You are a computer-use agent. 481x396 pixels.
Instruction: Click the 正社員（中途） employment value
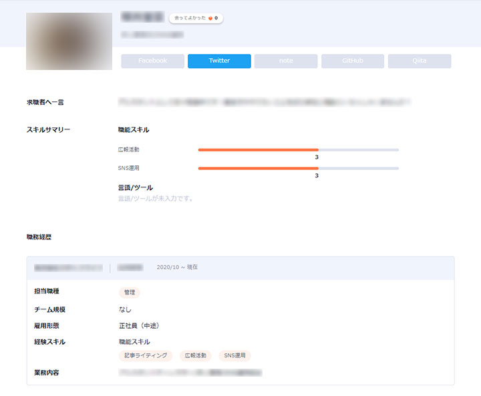(139, 325)
